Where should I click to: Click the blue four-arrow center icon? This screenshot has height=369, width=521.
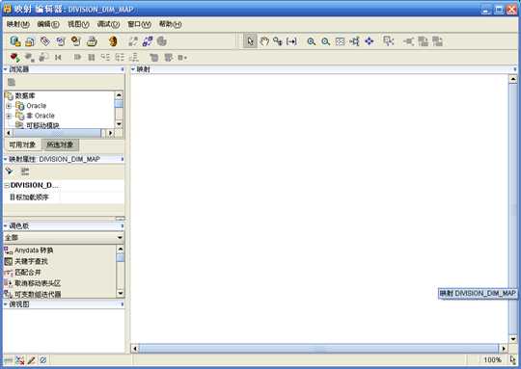tap(370, 41)
